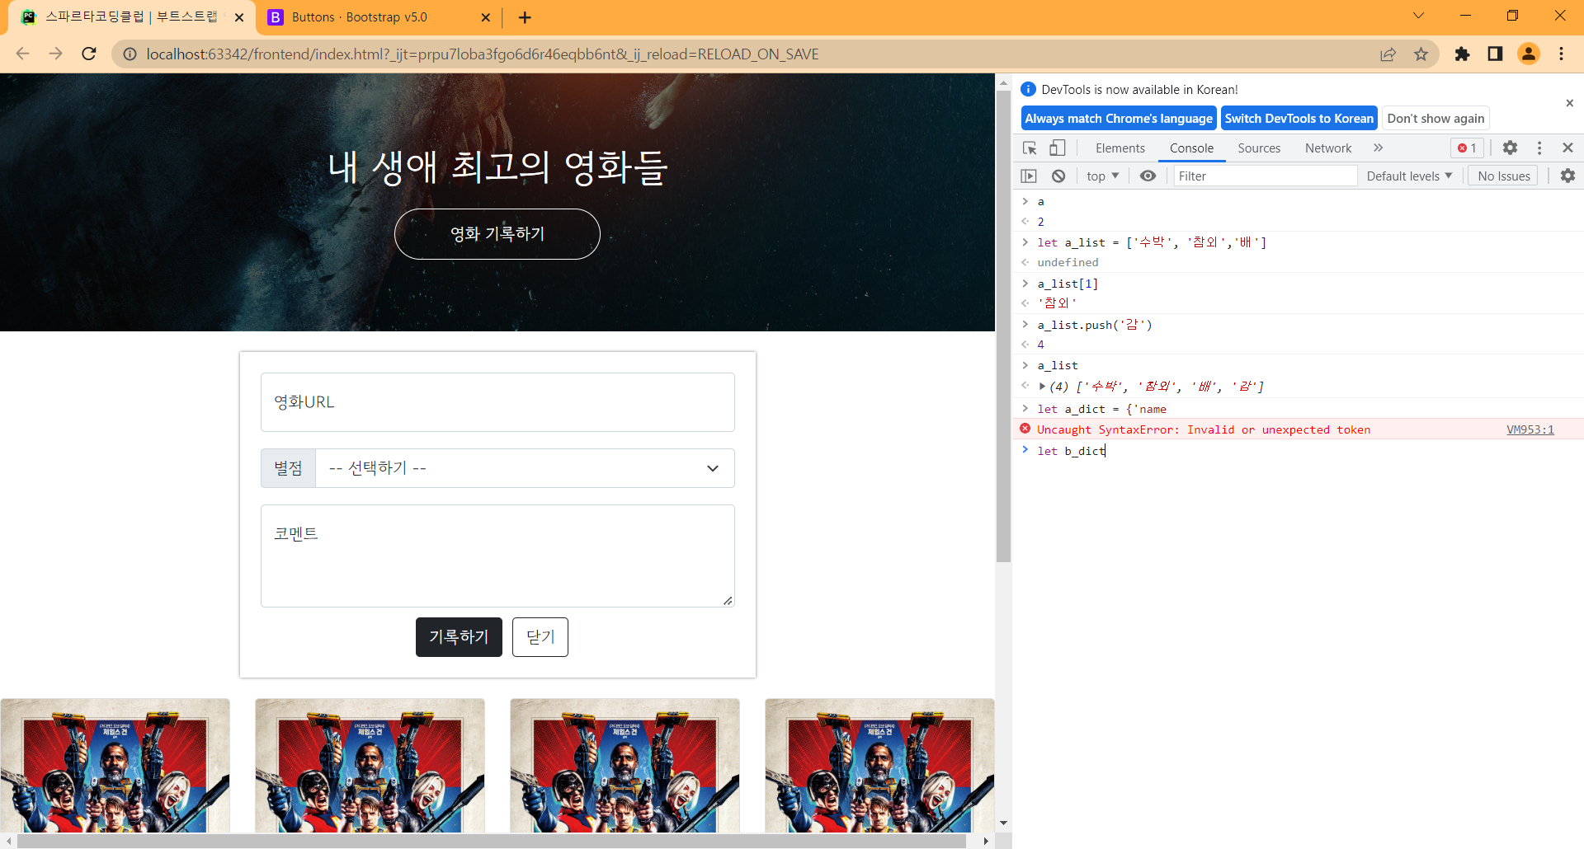Click the page vertical scrollbar

point(1003,326)
